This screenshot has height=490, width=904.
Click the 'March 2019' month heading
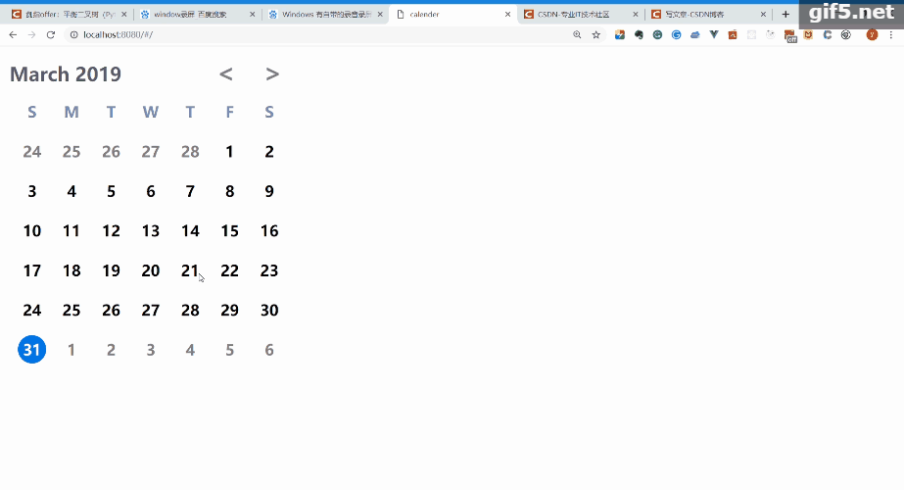(66, 73)
